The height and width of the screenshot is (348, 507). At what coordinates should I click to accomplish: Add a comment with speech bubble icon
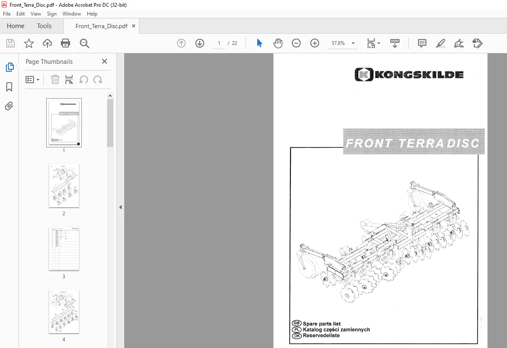point(422,43)
